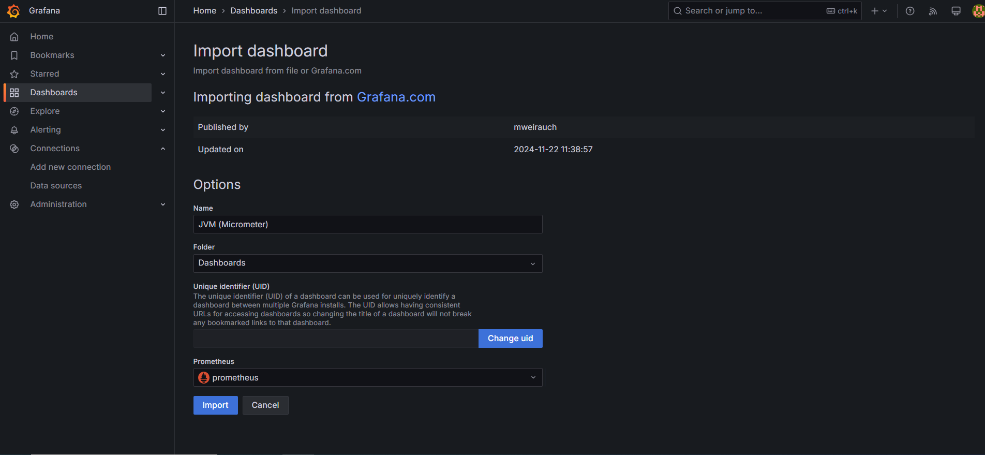Expand the Dashboards section chevron
The image size is (985, 455).
tap(163, 93)
